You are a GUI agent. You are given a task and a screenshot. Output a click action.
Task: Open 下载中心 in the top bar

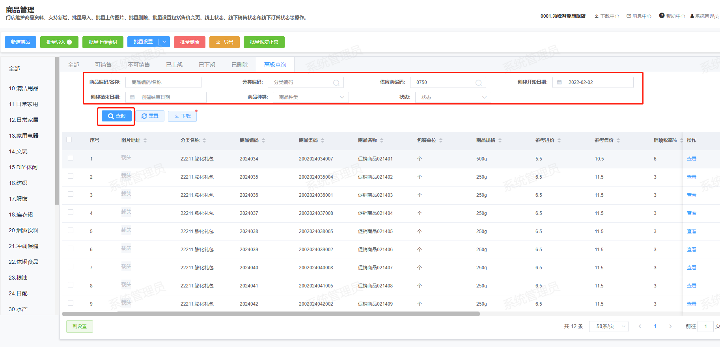pyautogui.click(x=606, y=16)
